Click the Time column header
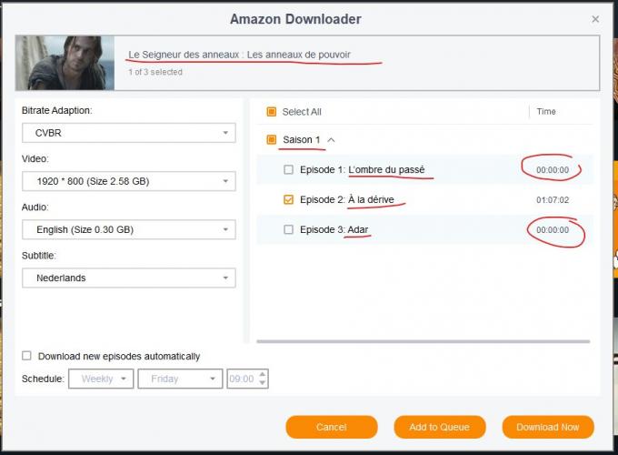618x455 pixels. (x=546, y=112)
